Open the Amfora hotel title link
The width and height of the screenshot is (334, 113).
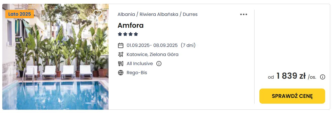tap(131, 25)
